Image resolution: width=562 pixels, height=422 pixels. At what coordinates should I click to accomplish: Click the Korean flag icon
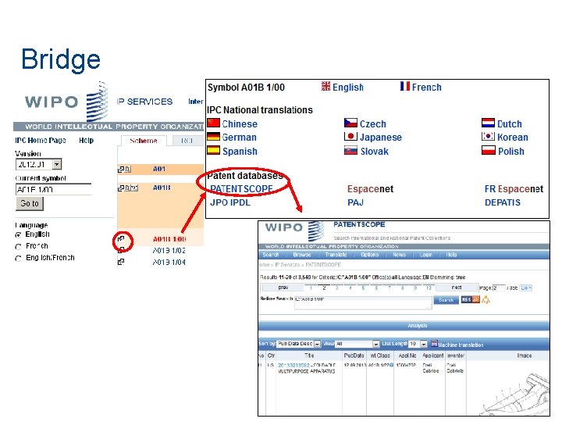[x=488, y=136]
